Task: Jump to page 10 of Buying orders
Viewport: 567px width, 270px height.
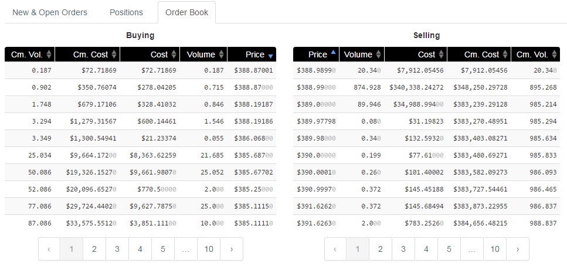Action: (x=209, y=249)
